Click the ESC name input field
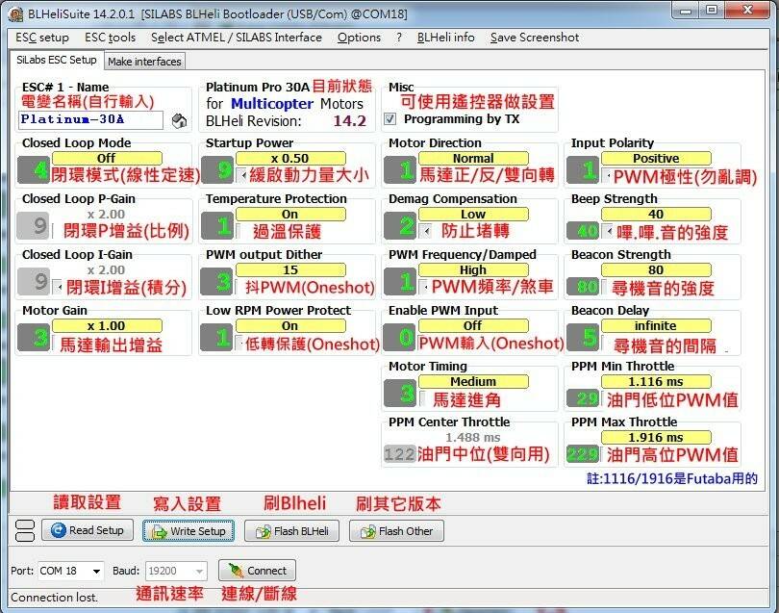This screenshot has height=613, width=779. point(90,120)
